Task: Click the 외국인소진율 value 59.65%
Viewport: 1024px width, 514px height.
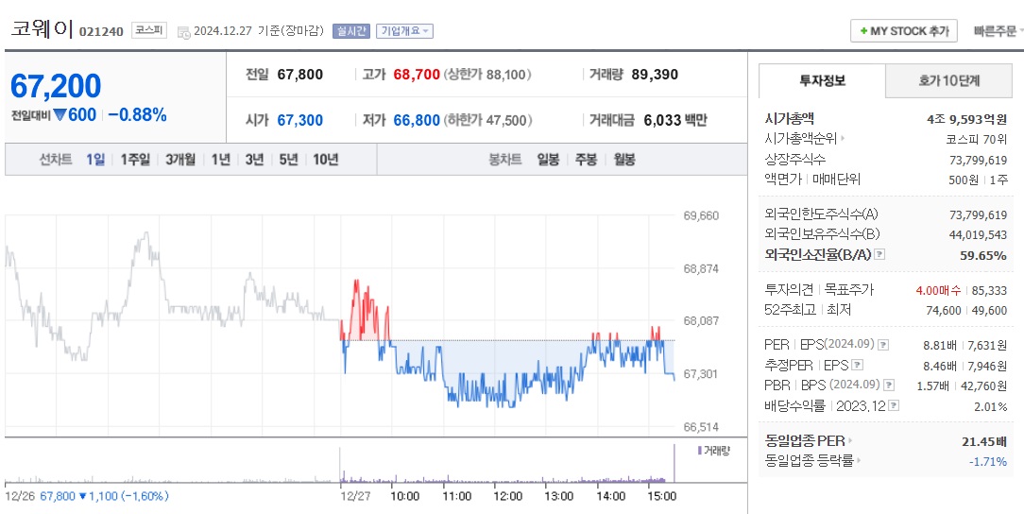Action: pyautogui.click(x=982, y=255)
